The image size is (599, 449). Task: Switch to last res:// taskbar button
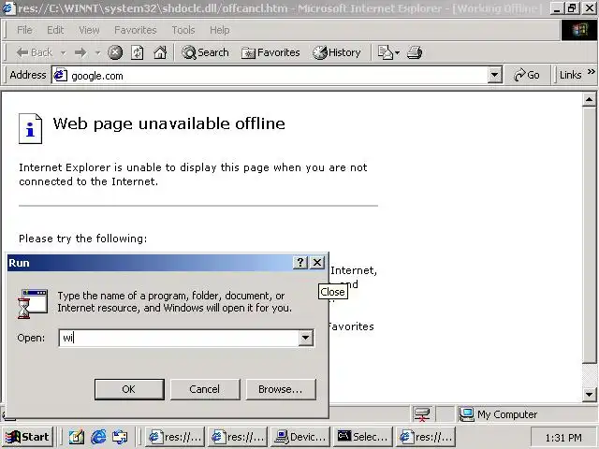426,437
